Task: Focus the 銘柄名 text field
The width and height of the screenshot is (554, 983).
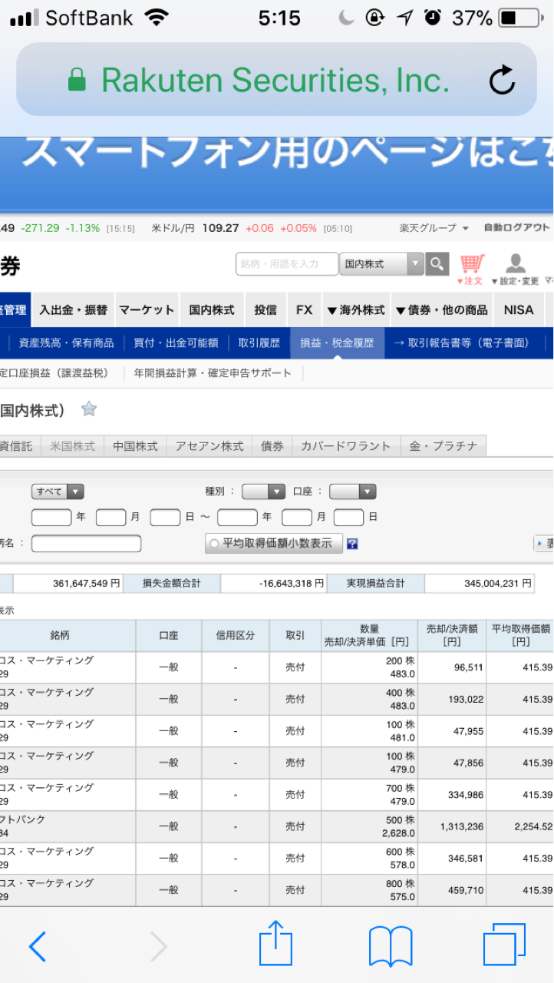Action: 86,544
